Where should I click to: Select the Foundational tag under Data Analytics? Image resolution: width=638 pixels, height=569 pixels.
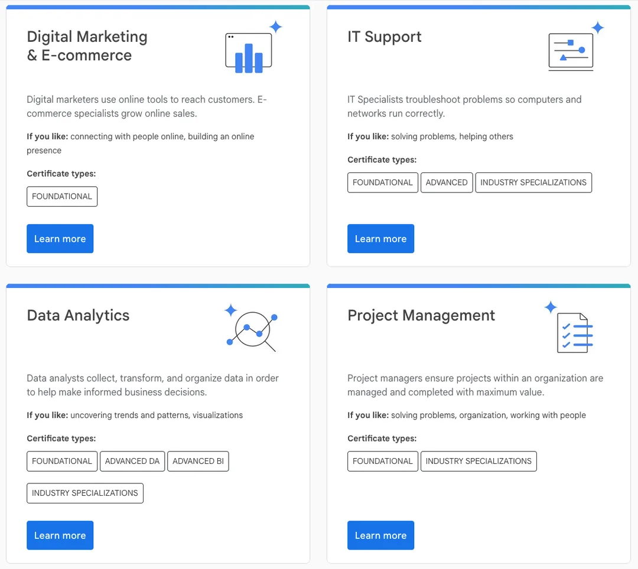click(62, 462)
